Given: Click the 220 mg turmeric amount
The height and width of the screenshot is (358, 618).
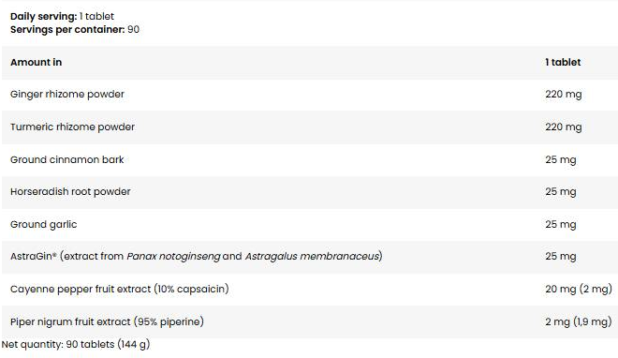Looking at the screenshot, I should 563,127.
